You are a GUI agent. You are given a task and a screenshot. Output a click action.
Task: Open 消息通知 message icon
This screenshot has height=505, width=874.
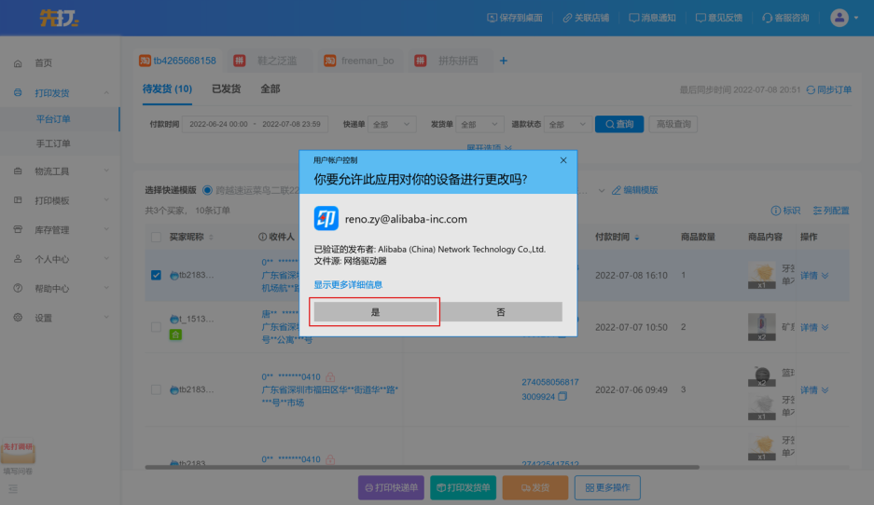[x=634, y=18]
